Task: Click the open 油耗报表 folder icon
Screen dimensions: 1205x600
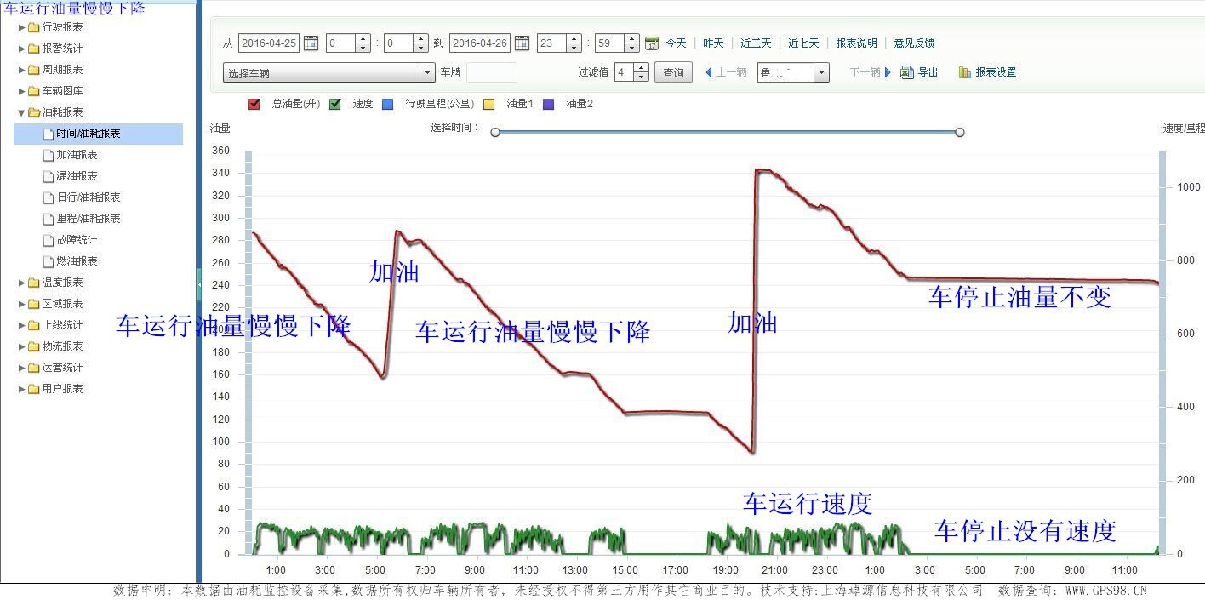Action: 33,112
